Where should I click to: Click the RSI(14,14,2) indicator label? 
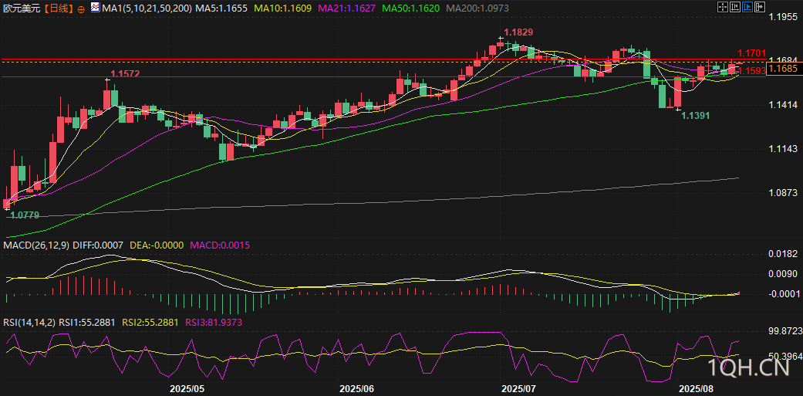click(x=30, y=323)
